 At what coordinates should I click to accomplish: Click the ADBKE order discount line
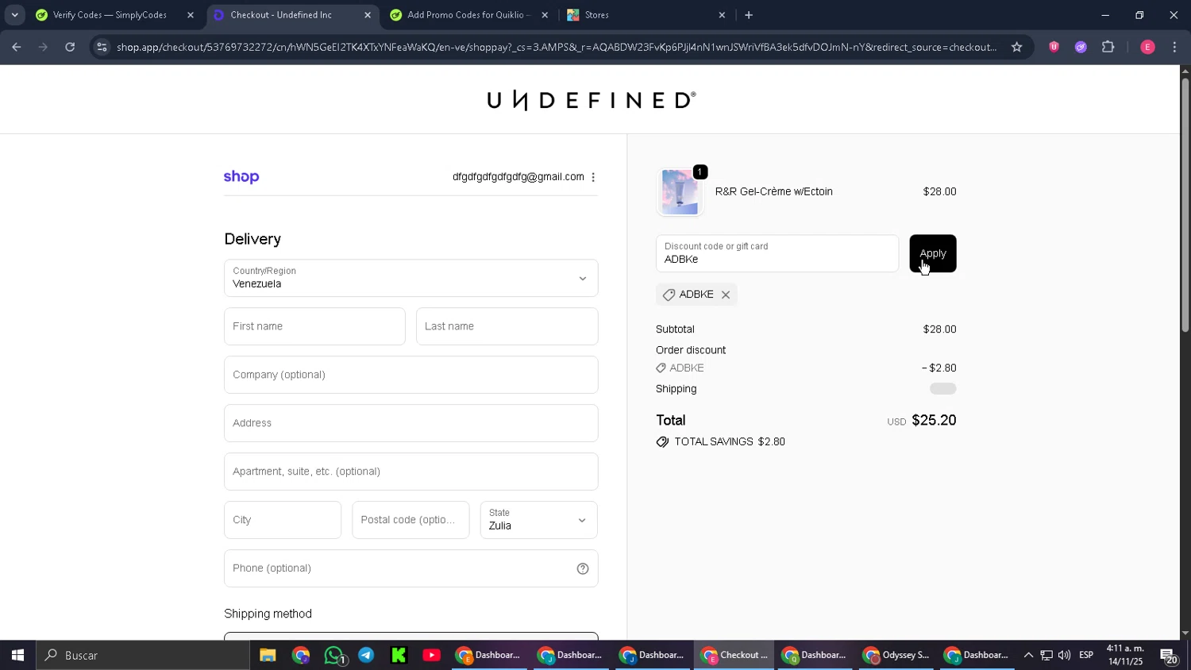[806, 368]
